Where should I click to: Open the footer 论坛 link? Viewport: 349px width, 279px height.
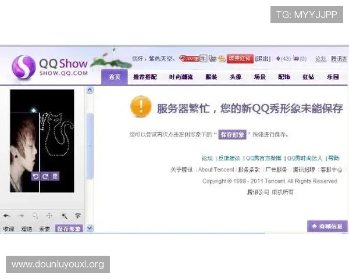point(208,159)
